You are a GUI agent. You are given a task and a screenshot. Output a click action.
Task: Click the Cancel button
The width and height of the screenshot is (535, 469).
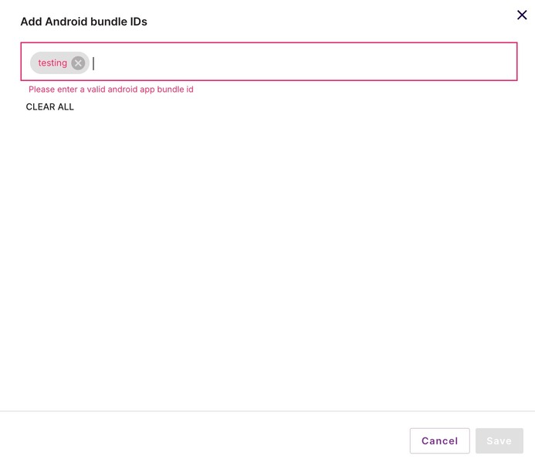click(x=439, y=440)
